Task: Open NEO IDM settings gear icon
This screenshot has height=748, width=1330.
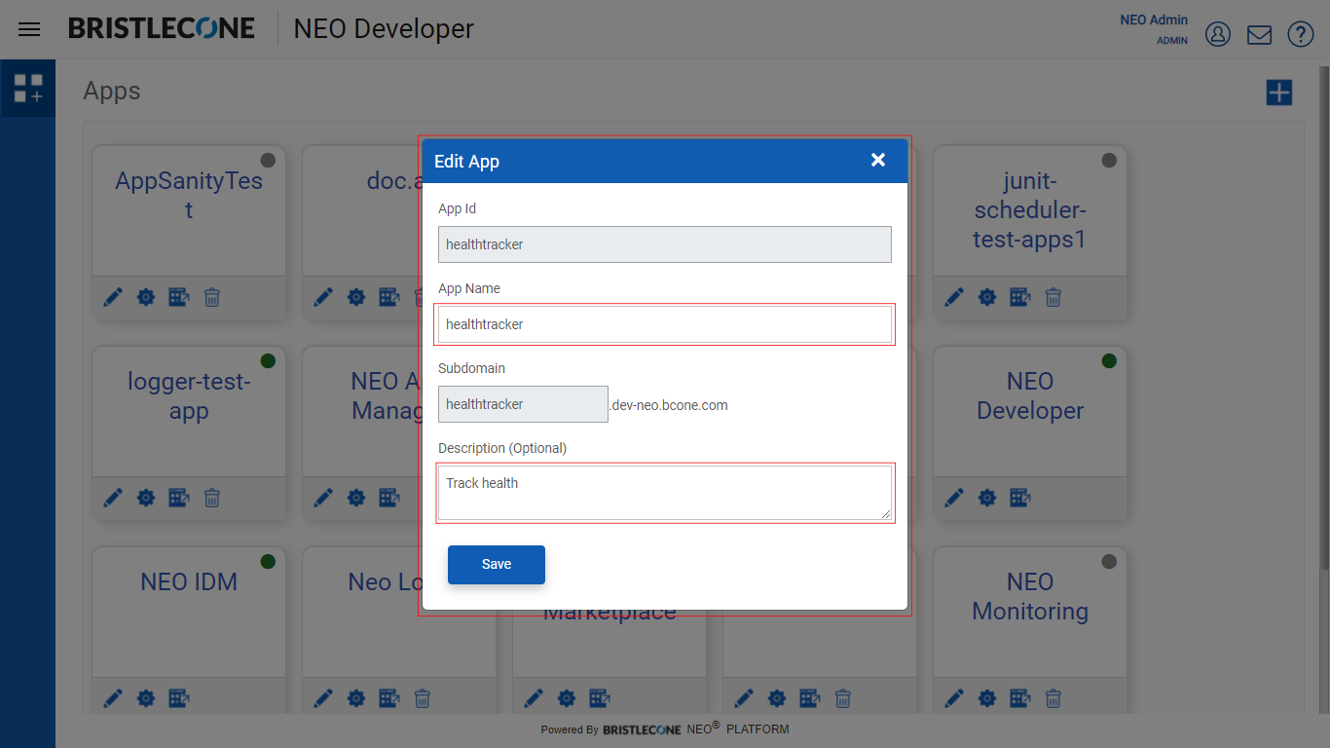Action: tap(146, 698)
